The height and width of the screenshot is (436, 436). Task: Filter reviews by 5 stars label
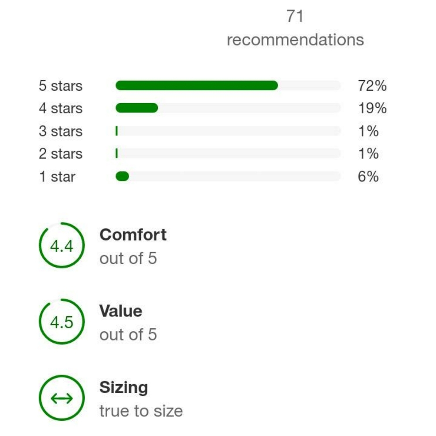[60, 85]
